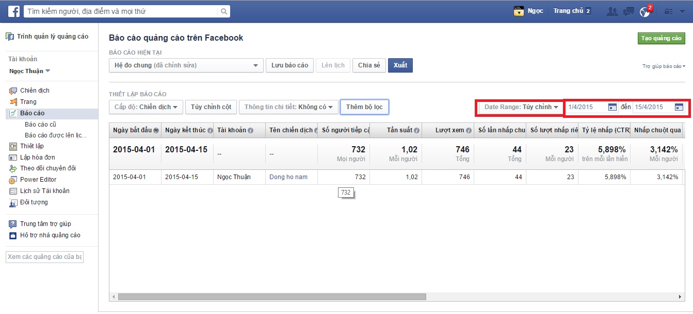Image resolution: width=693 pixels, height=314 pixels.
Task: Open Trang in sidebar
Action: (28, 102)
